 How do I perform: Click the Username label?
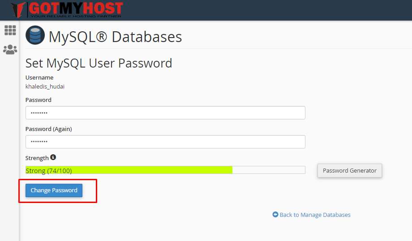pyautogui.click(x=39, y=77)
